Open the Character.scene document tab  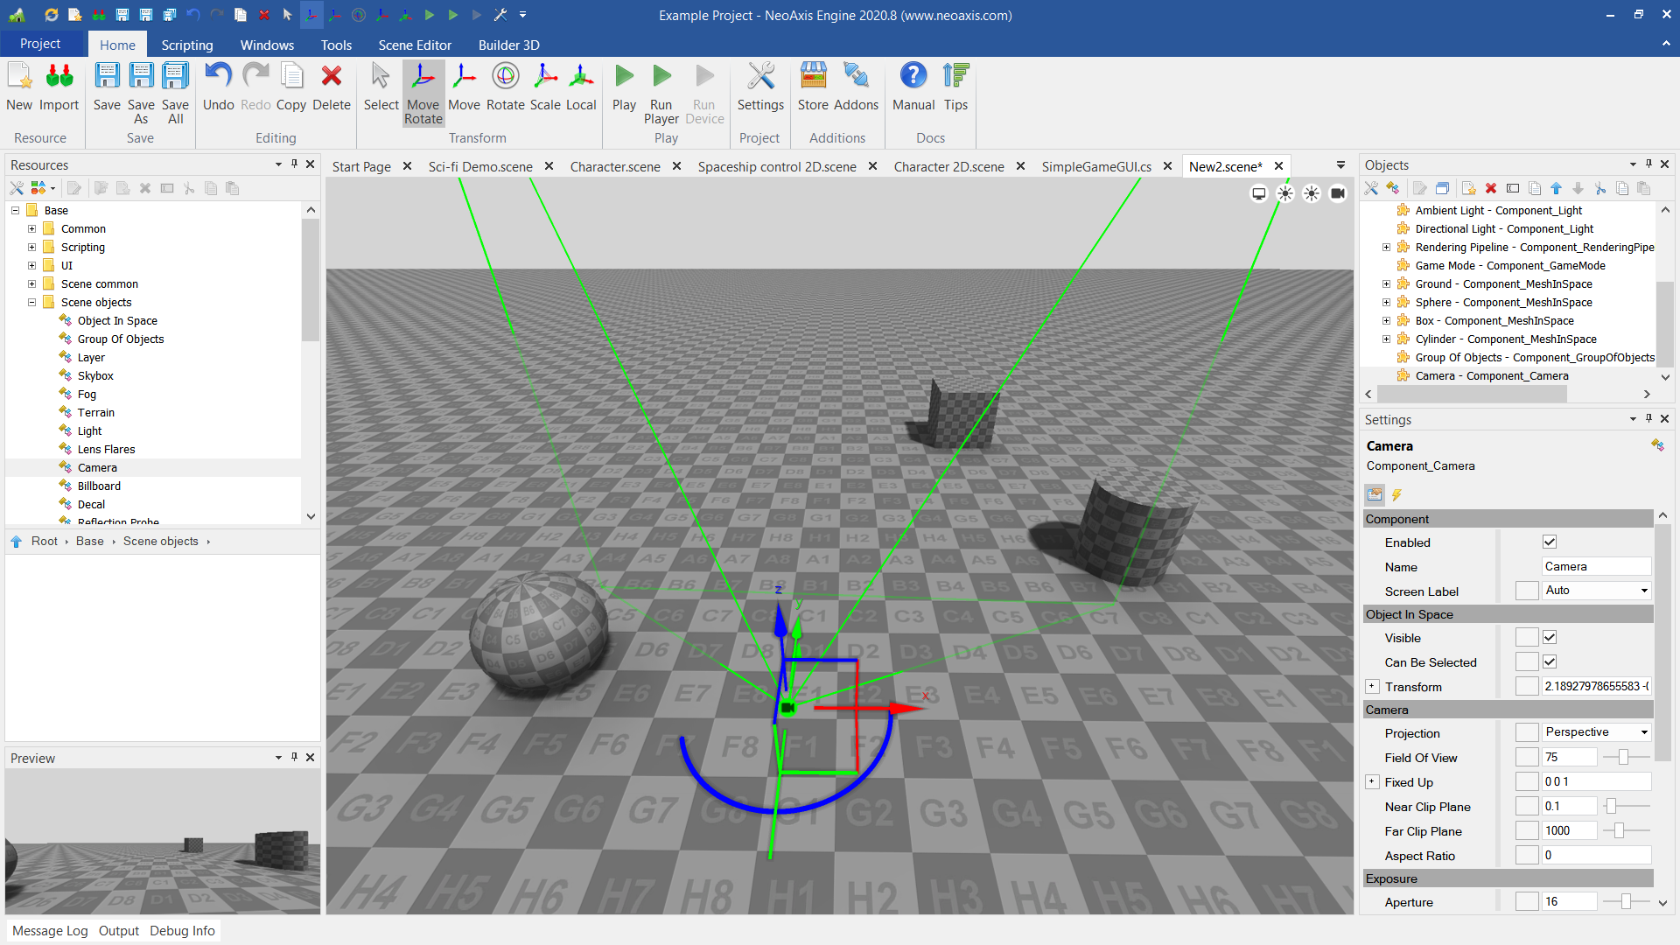(614, 166)
